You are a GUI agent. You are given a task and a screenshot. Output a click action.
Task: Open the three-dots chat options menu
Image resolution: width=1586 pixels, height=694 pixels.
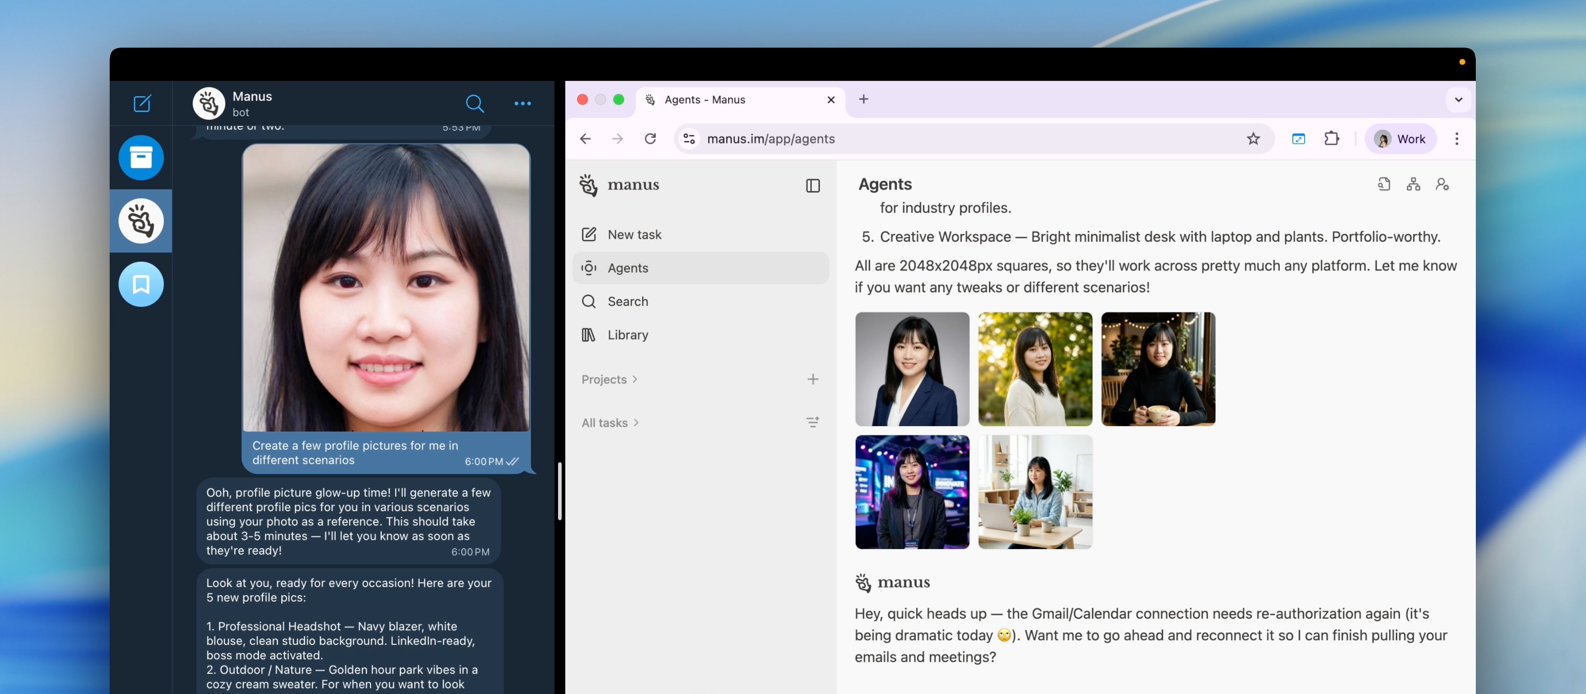pos(522,103)
